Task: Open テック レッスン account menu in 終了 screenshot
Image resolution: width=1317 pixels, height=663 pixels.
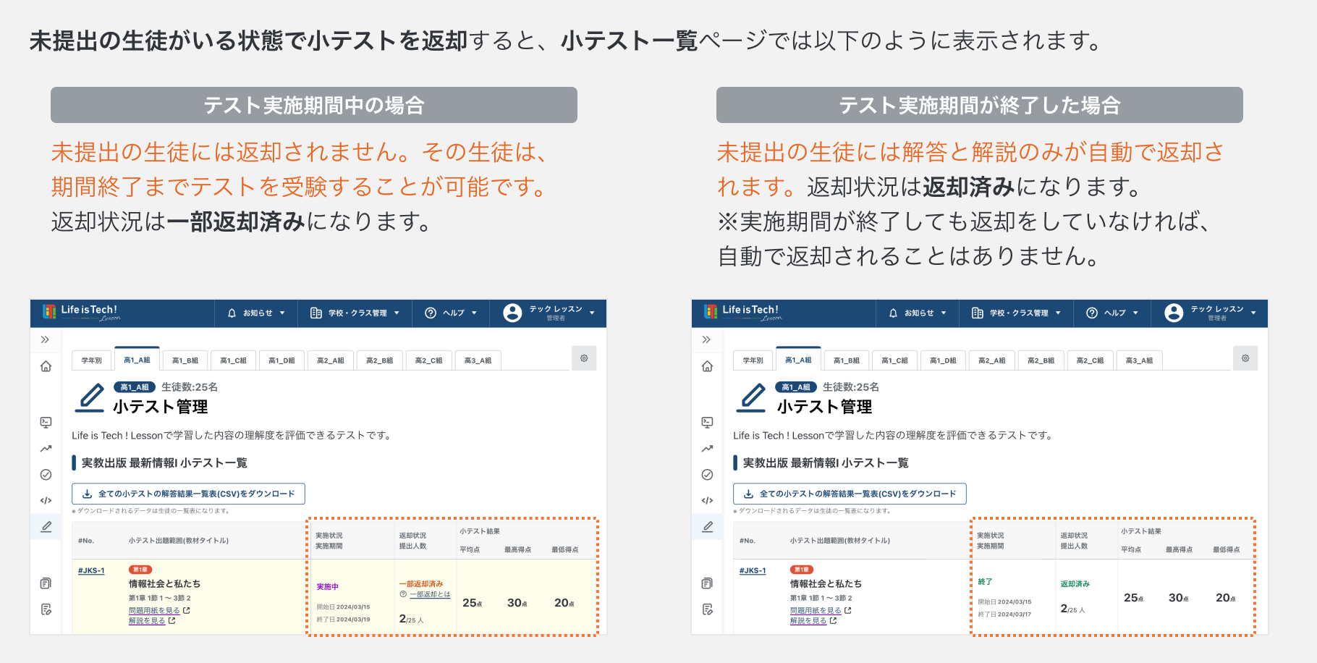Action: point(1211,313)
